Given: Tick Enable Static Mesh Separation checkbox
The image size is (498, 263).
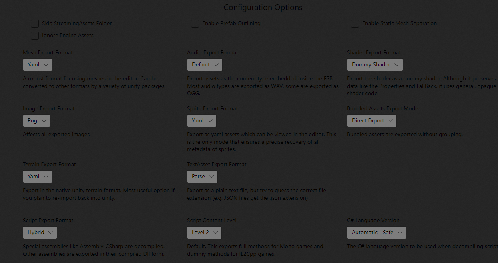Looking at the screenshot, I should (x=355, y=24).
